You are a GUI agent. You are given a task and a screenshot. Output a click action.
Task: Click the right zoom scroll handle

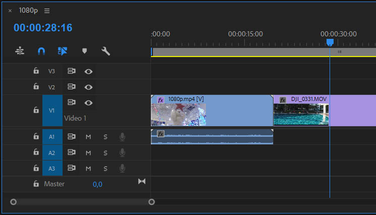151,202
